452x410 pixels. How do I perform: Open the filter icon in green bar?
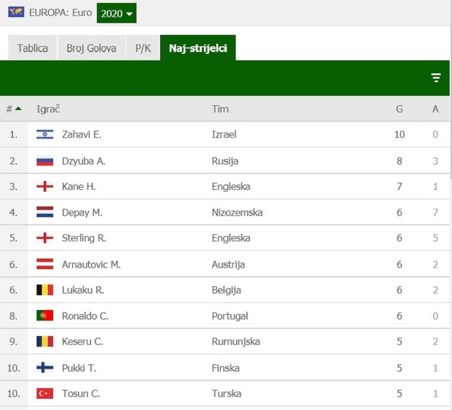pos(436,78)
